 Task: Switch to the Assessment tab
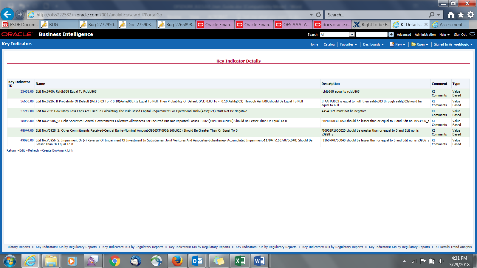[450, 24]
